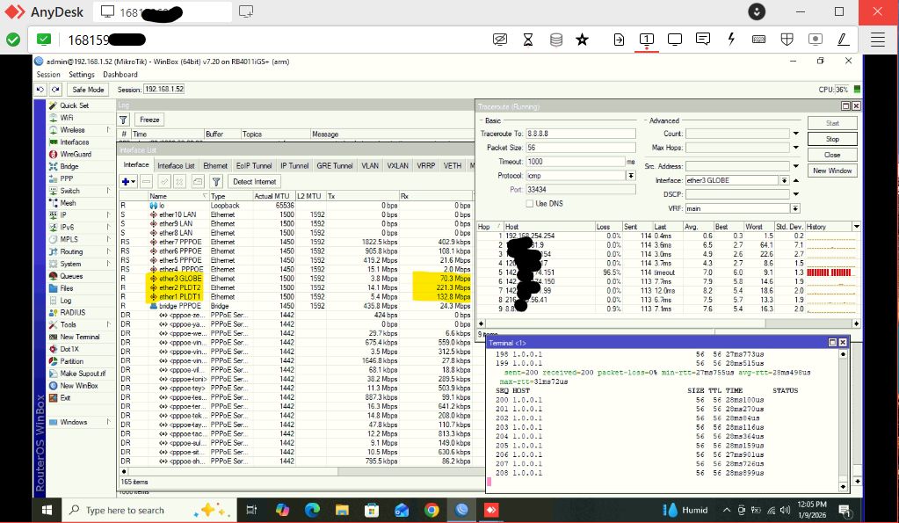Viewport: 899px width, 523px height.
Task: Open the Interface dropdown showing ether3 GLOBE
Action: pyautogui.click(x=785, y=180)
